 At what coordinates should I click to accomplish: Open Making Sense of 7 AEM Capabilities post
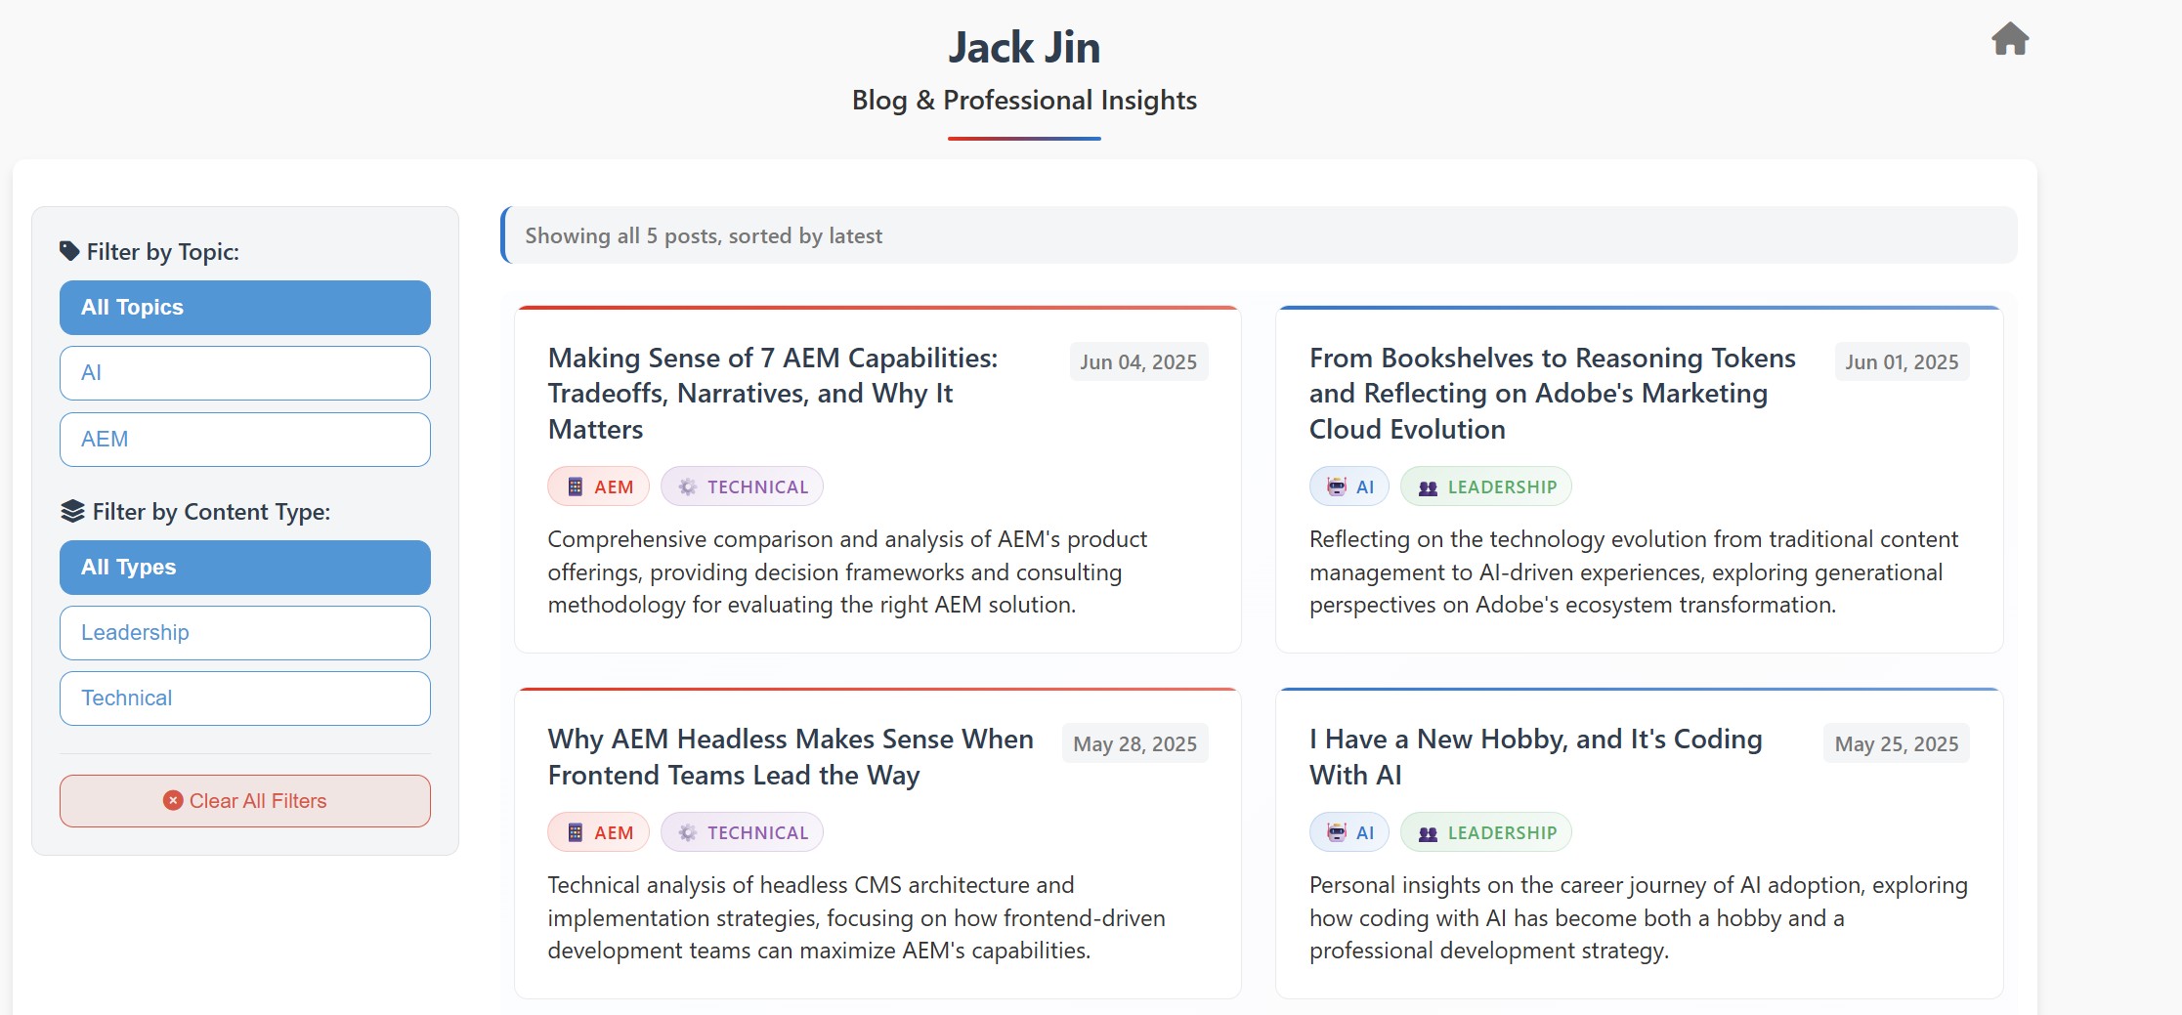click(x=772, y=393)
